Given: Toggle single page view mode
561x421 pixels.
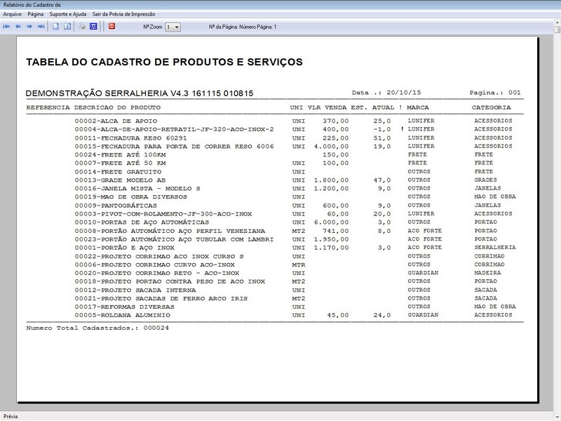Looking at the screenshot, I should 56,27.
